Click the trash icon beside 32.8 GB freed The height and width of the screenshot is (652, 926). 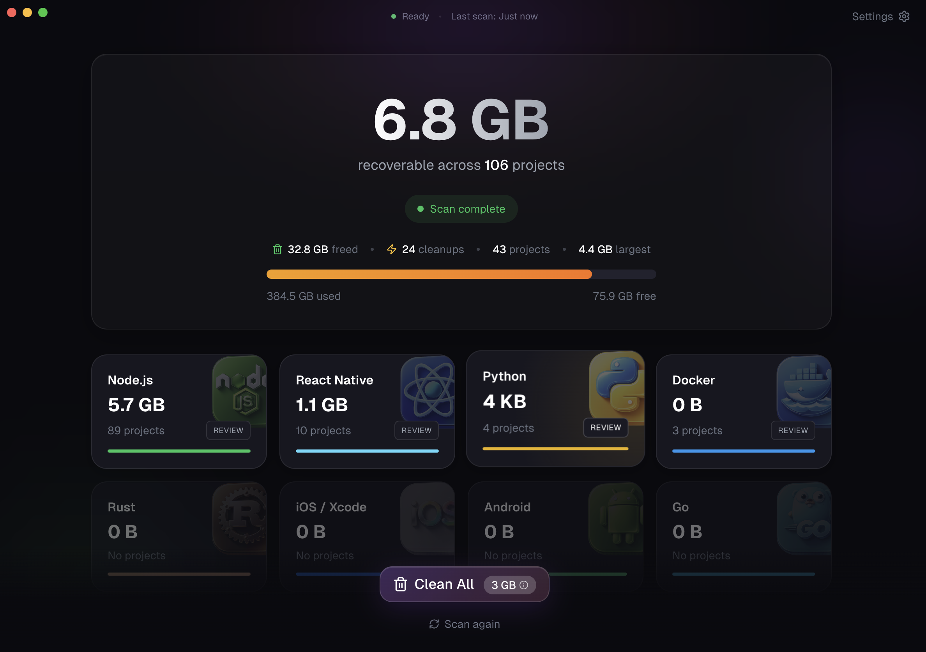(277, 249)
